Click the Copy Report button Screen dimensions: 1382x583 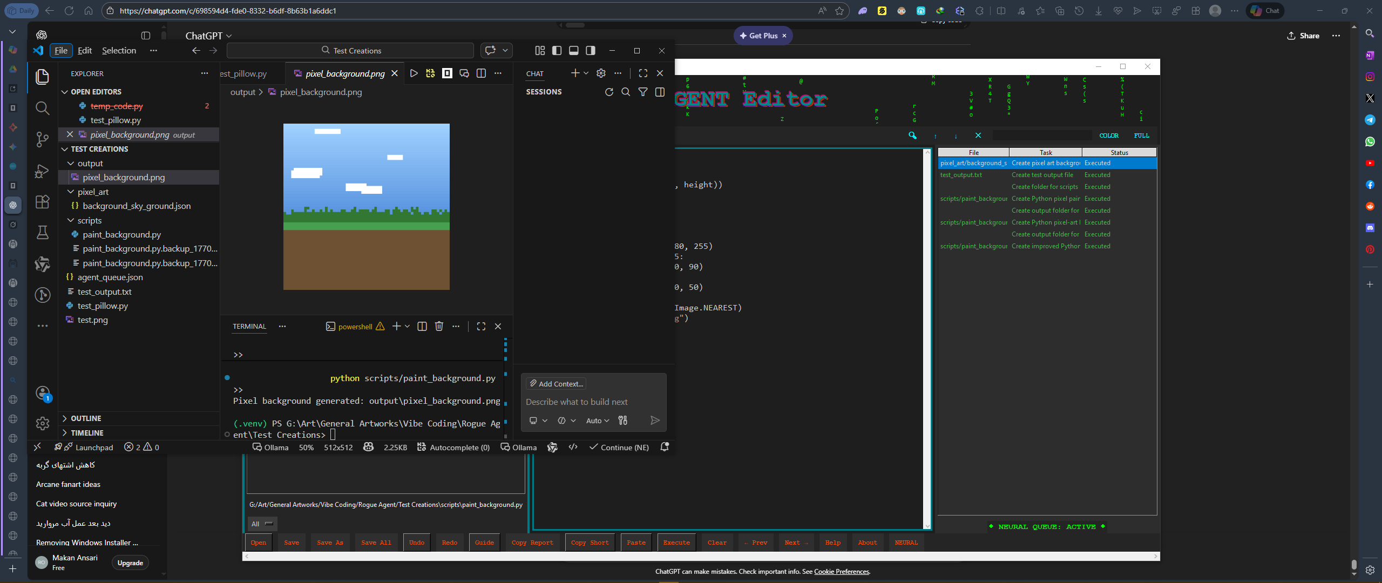pos(532,543)
